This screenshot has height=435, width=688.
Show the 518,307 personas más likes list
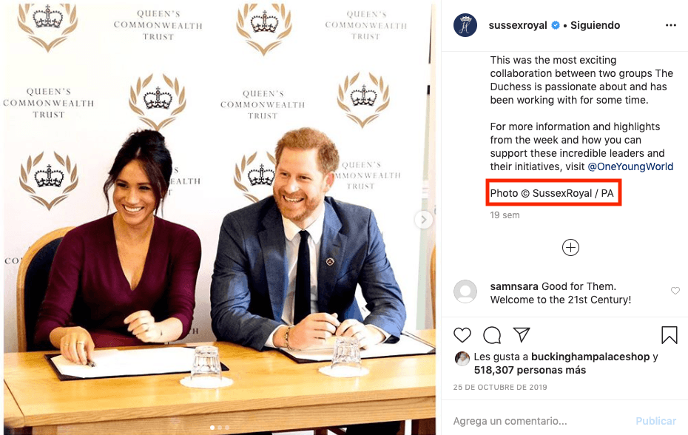[530, 370]
